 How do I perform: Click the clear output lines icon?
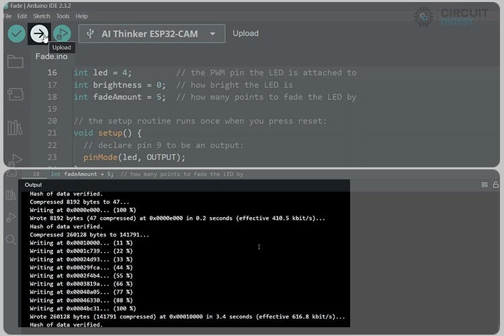[485, 185]
